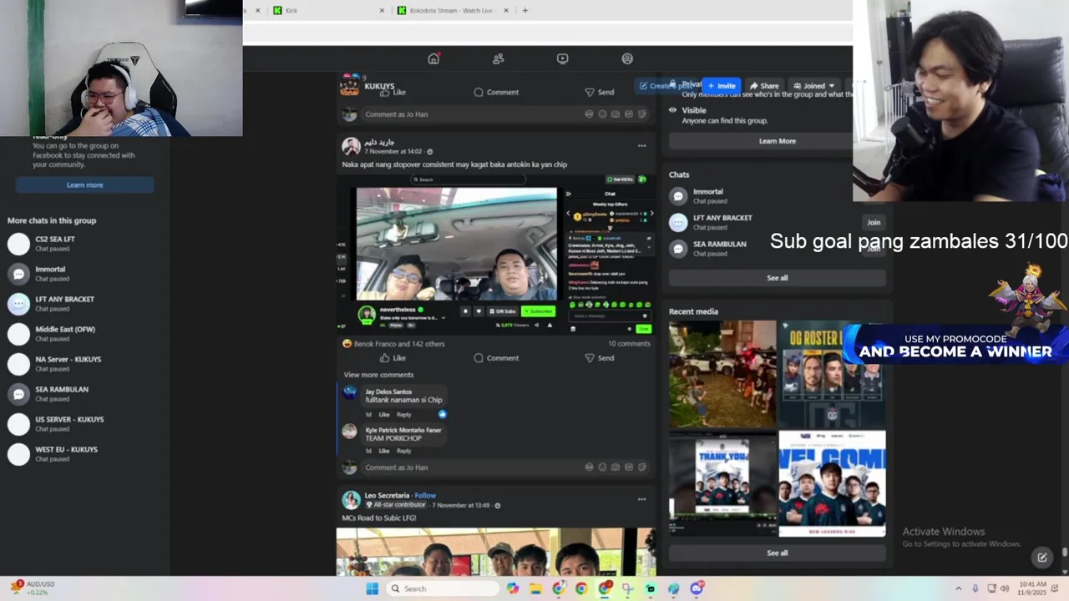Open a new browser tab with the plus button

pos(525,11)
